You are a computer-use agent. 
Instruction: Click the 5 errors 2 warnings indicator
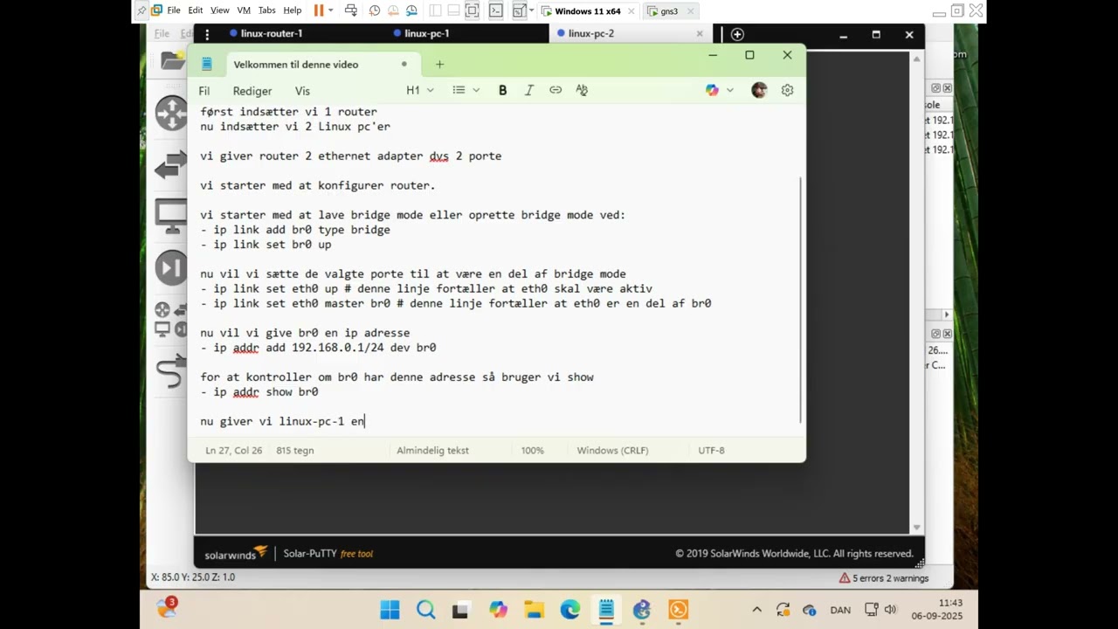[x=884, y=578]
